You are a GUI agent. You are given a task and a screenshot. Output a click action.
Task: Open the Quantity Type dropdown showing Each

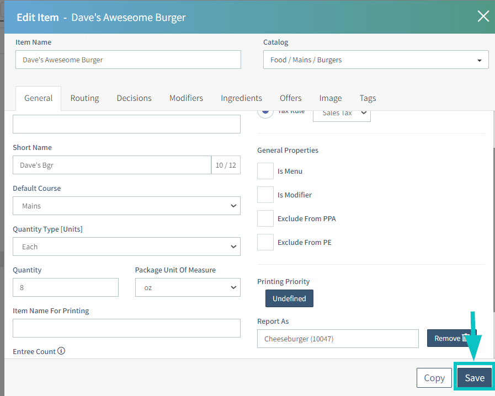pos(126,247)
